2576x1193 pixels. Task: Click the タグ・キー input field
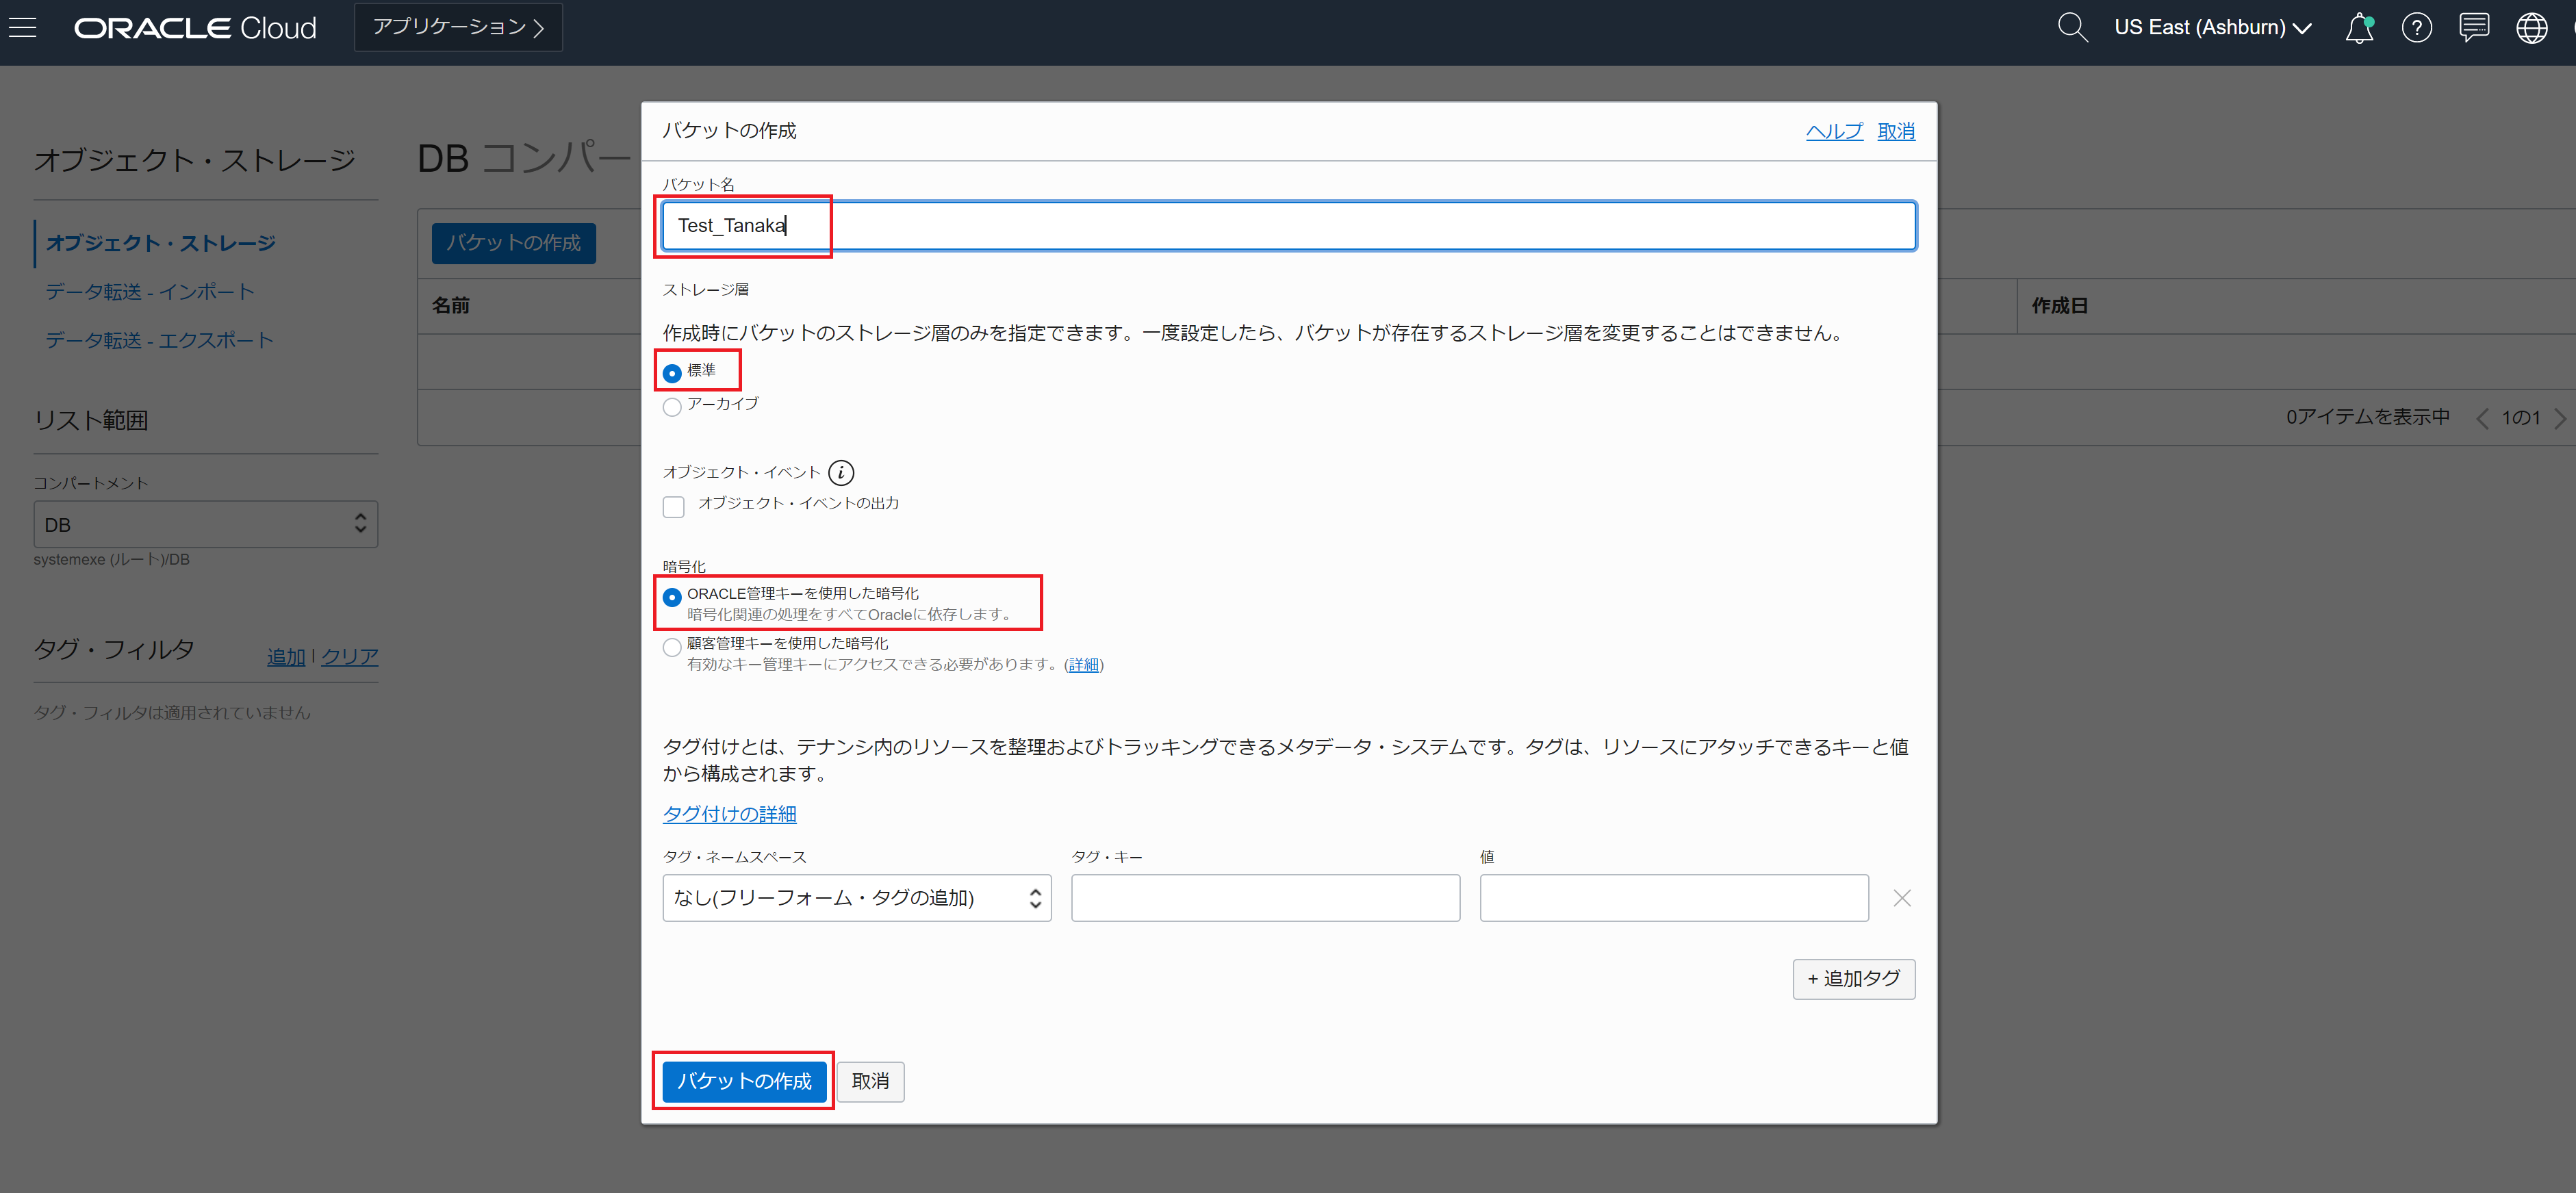click(x=1265, y=898)
